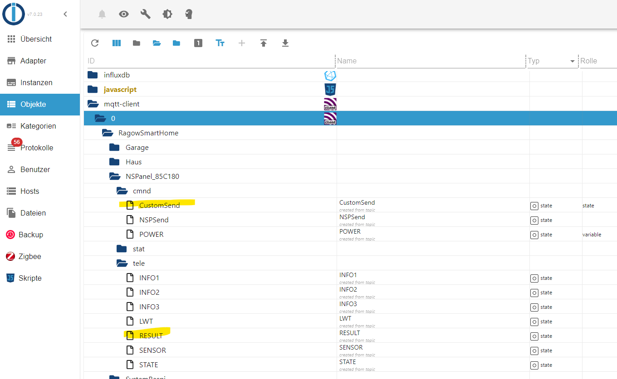Collapse the NSPanel_85C180 folder

tap(115, 176)
